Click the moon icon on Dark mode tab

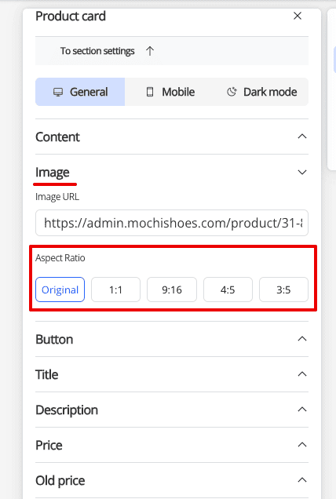pyautogui.click(x=232, y=92)
